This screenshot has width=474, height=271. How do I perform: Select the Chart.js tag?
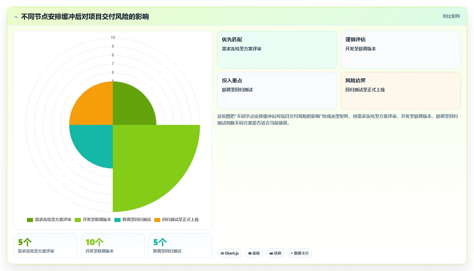coord(230,253)
